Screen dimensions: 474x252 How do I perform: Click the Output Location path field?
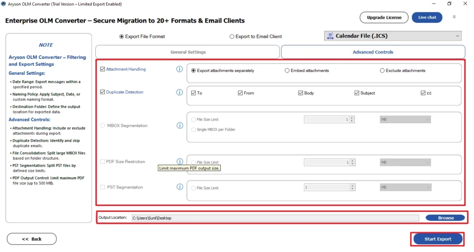click(275, 218)
